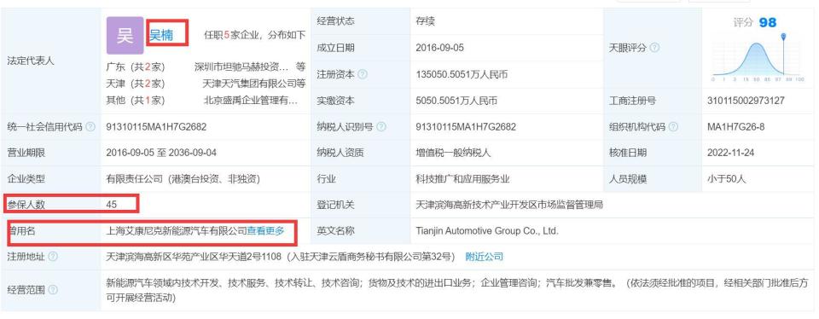
Task: Click help icon beside 注册地址
Action: tap(53, 257)
